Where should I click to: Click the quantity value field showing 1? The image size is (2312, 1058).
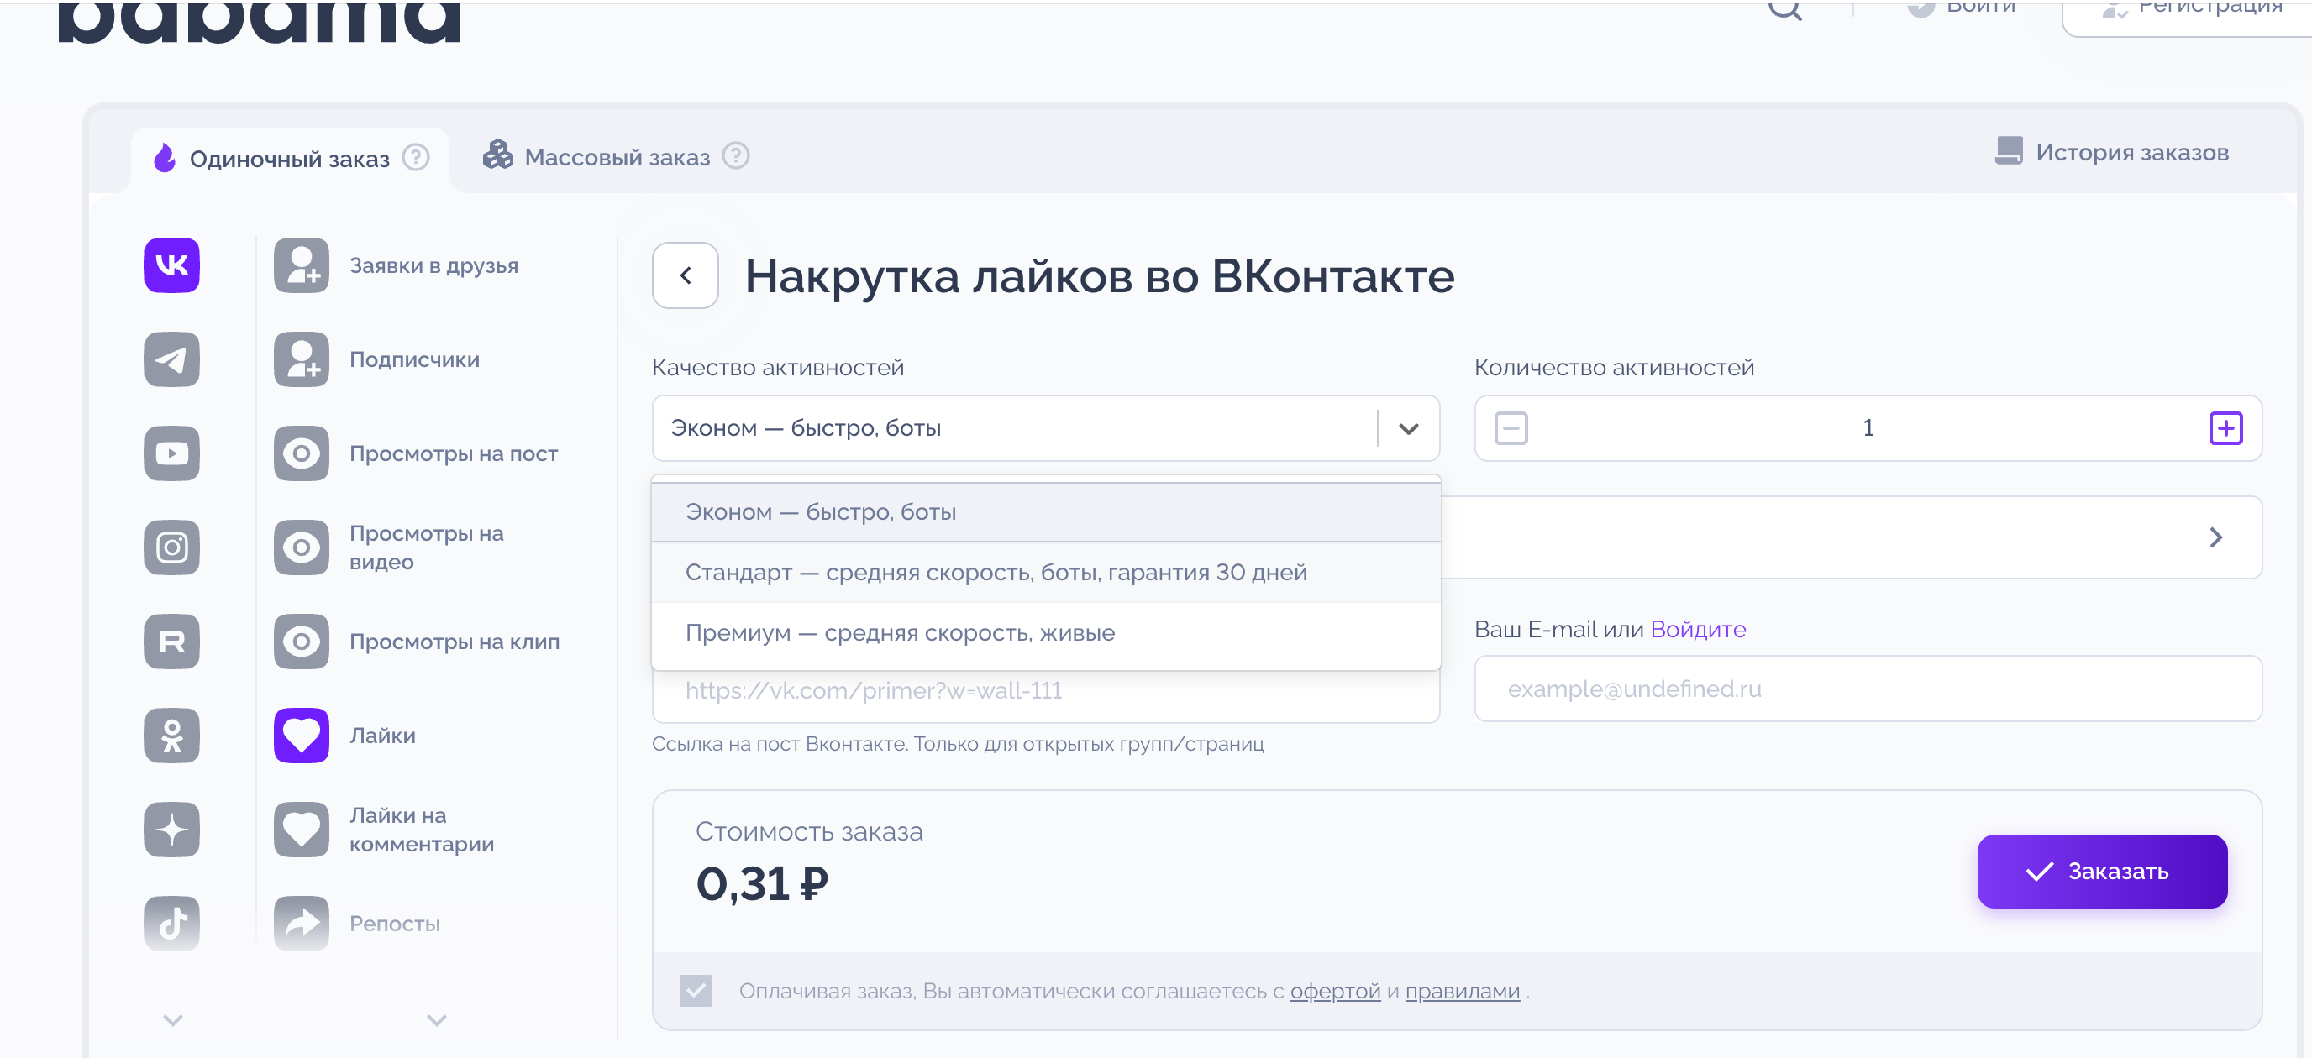click(x=1868, y=428)
